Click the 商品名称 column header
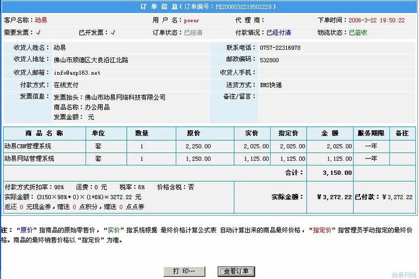Viewport: 419px width, 279px height. pyautogui.click(x=45, y=133)
